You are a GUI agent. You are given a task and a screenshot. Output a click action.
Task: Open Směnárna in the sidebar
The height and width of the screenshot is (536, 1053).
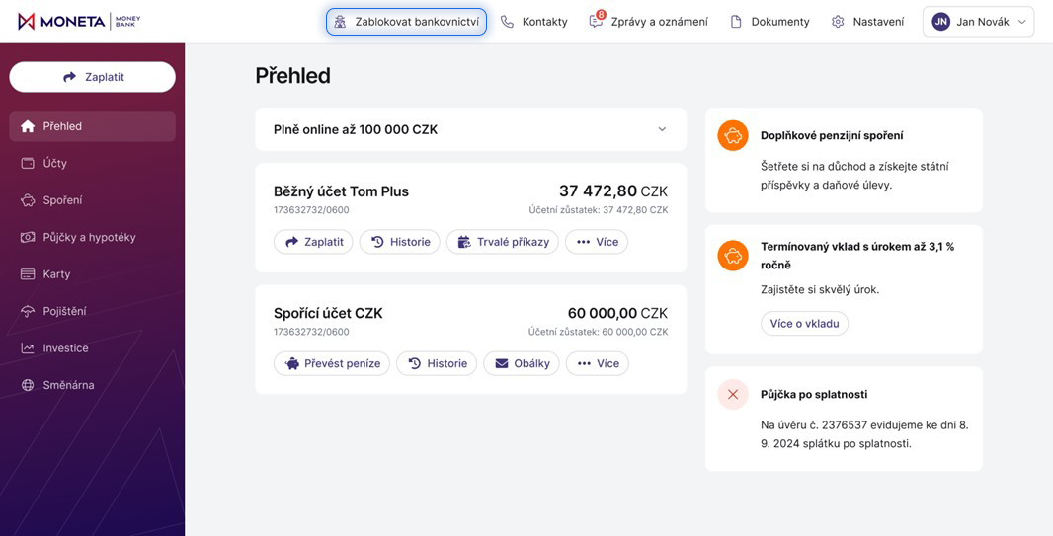click(x=92, y=385)
